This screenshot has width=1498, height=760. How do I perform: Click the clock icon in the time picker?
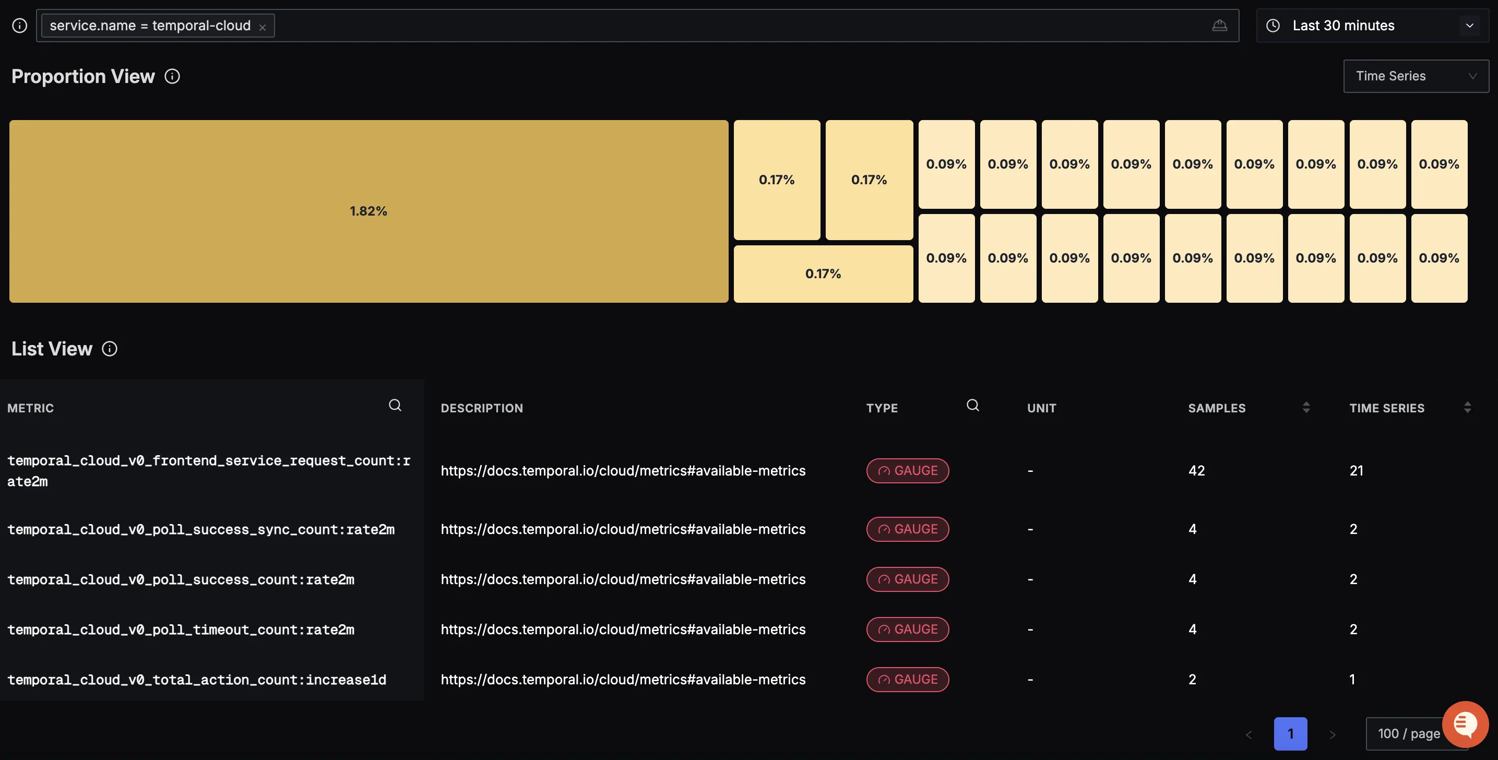point(1274,26)
